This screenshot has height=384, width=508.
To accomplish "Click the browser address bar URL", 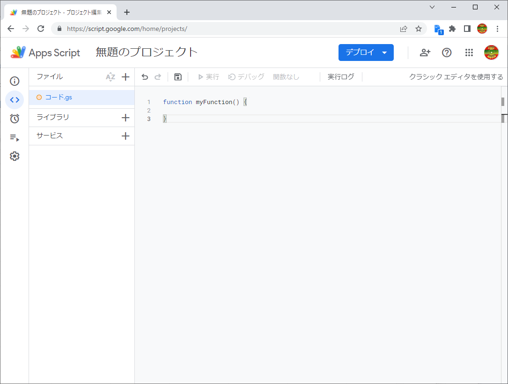I will click(x=187, y=29).
